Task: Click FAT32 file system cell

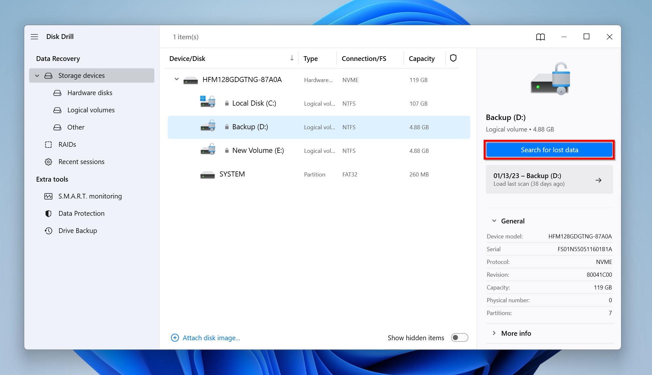Action: point(350,174)
